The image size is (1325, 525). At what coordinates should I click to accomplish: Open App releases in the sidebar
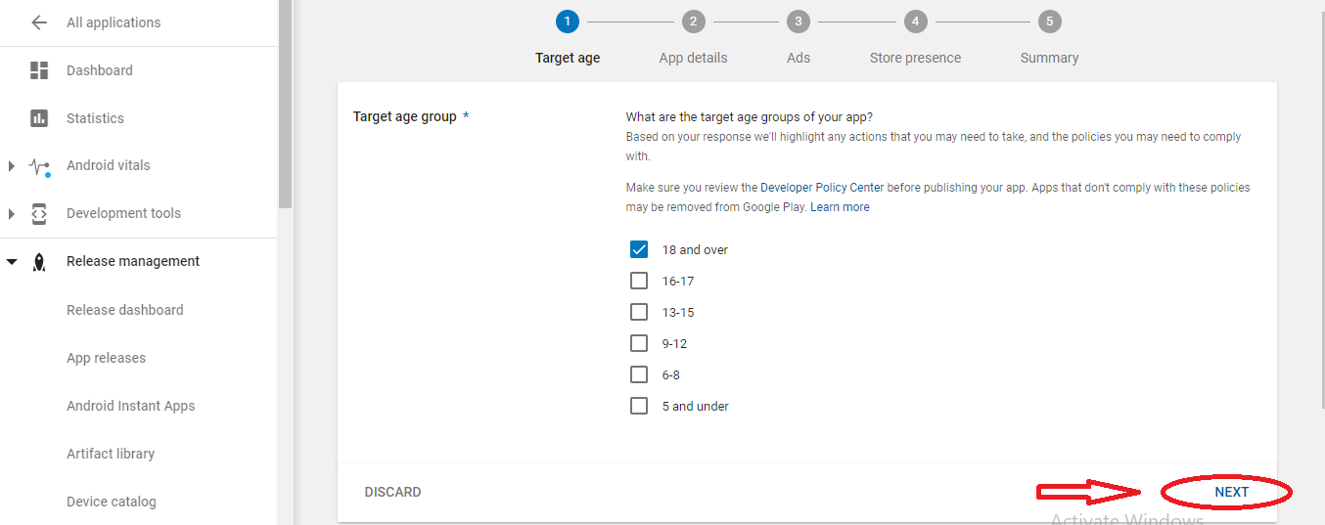[x=106, y=358]
